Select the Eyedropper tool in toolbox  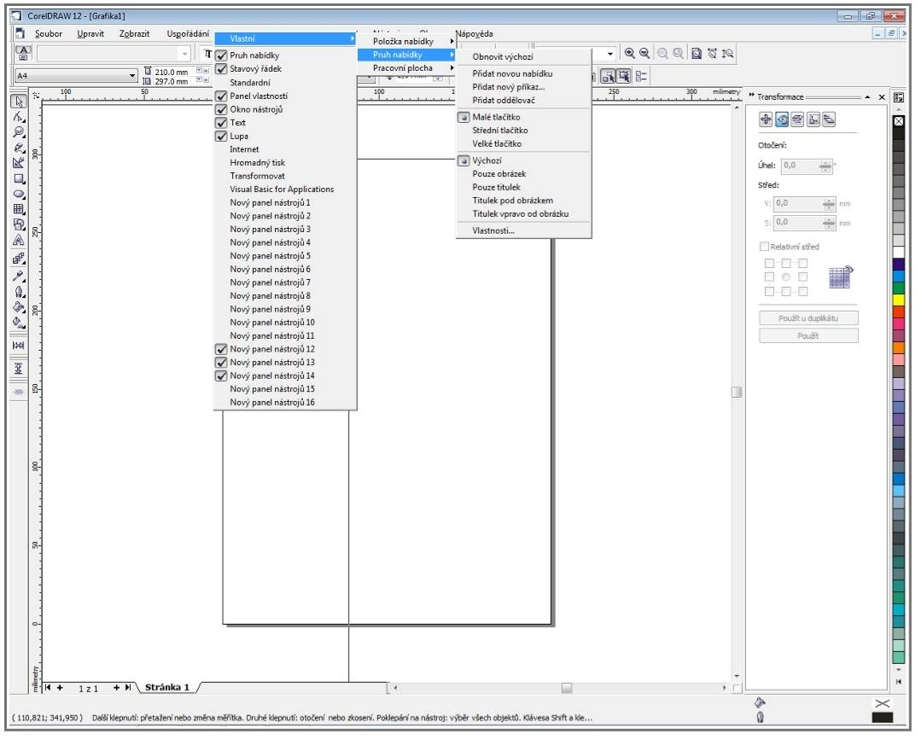(19, 276)
